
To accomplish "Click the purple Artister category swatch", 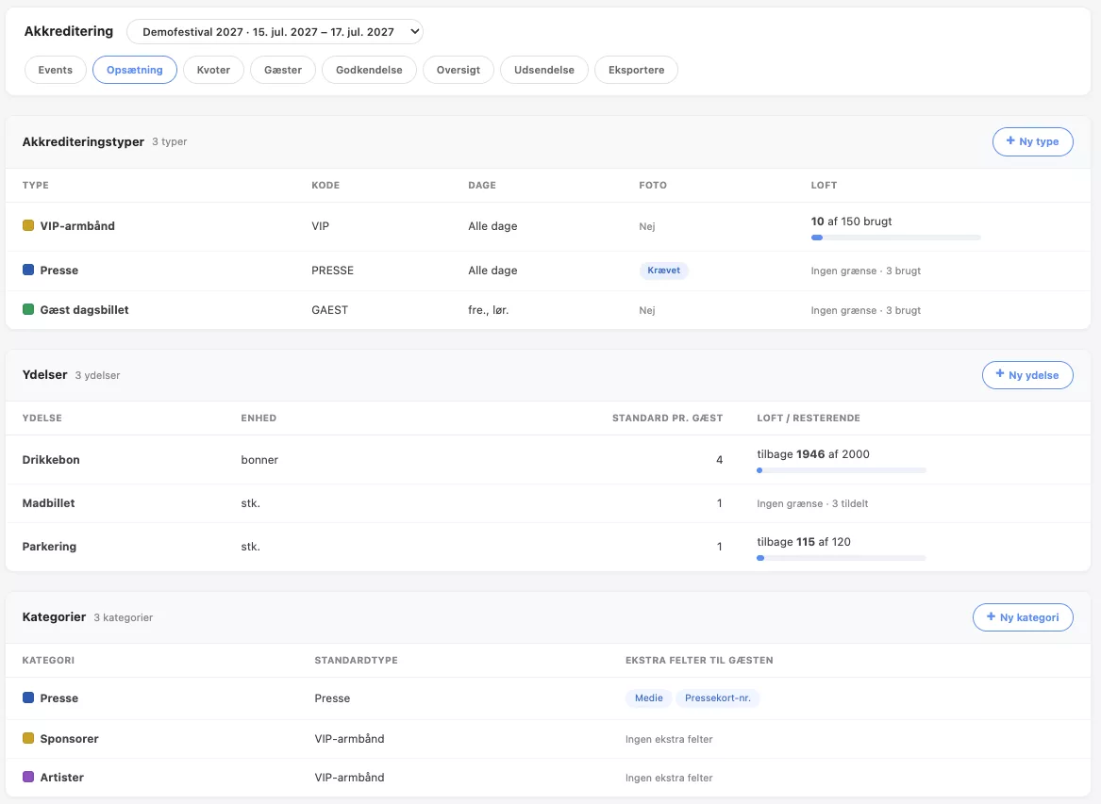I will 28,777.
